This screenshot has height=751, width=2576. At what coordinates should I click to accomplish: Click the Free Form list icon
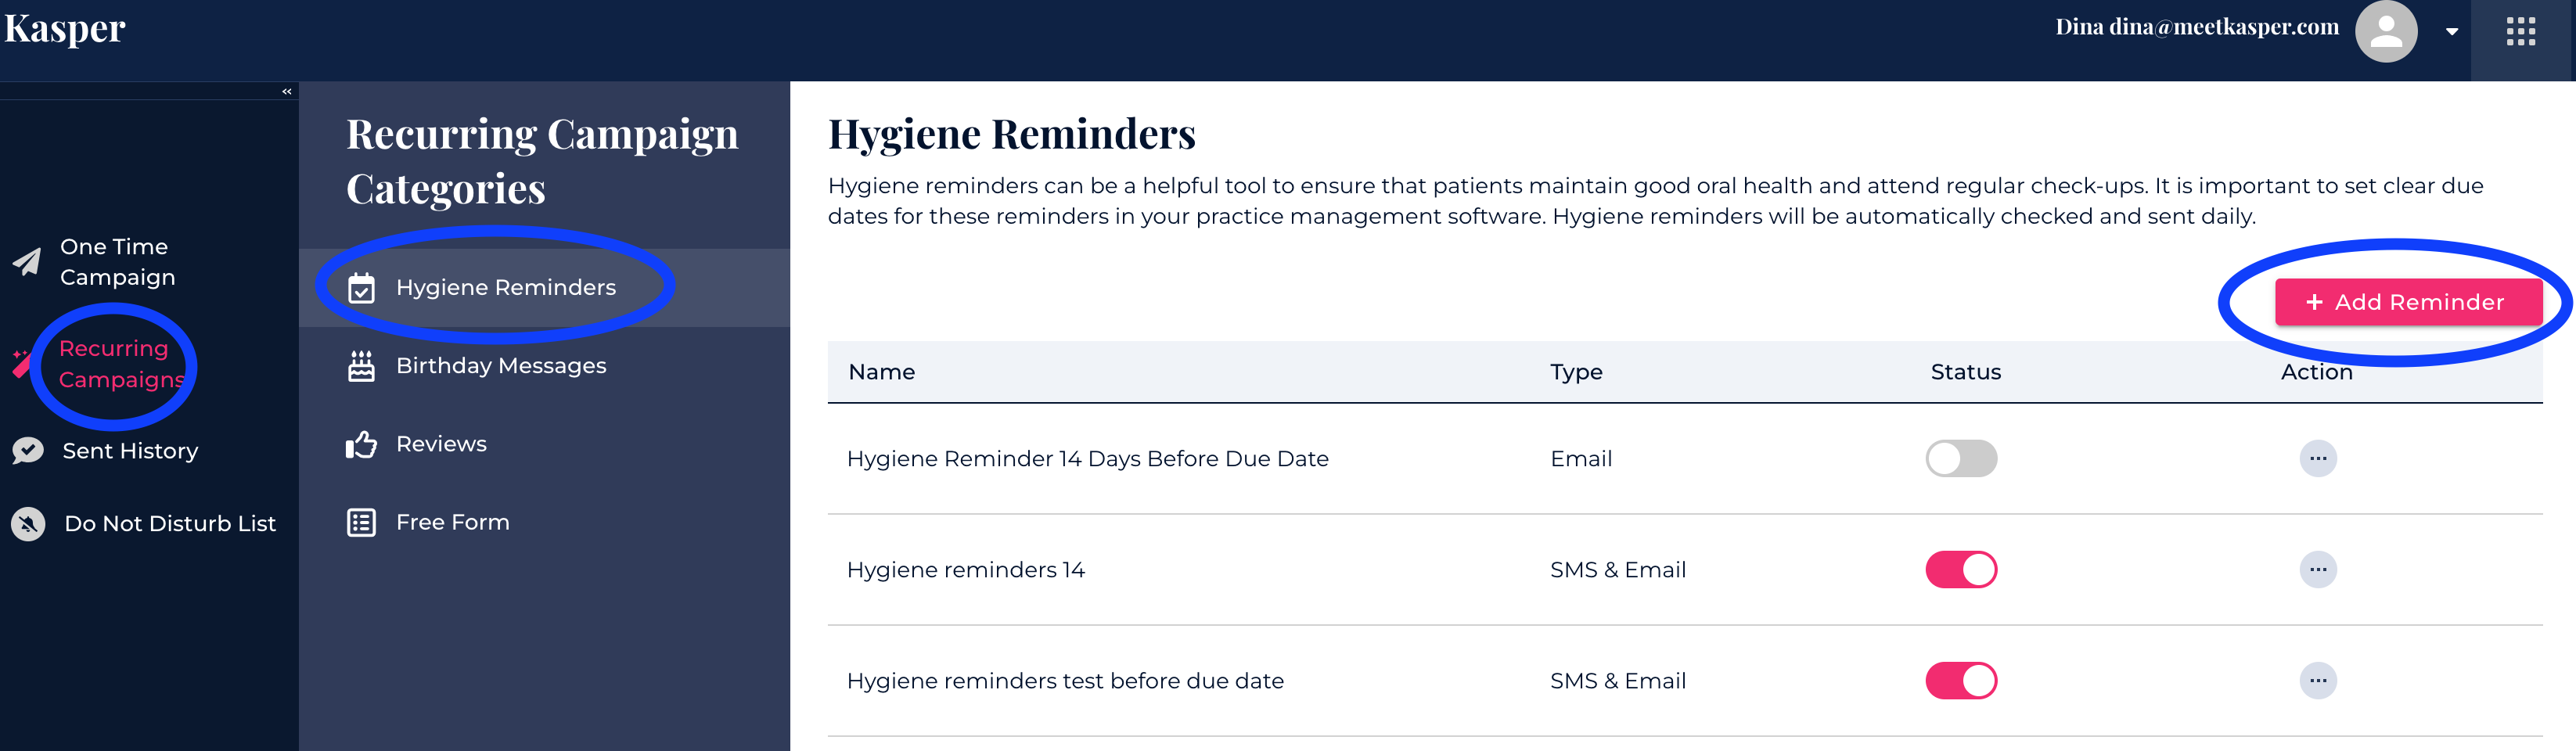click(x=361, y=522)
